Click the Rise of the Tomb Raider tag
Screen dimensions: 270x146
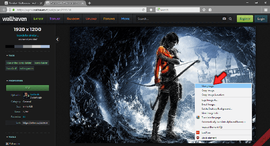point(19,63)
